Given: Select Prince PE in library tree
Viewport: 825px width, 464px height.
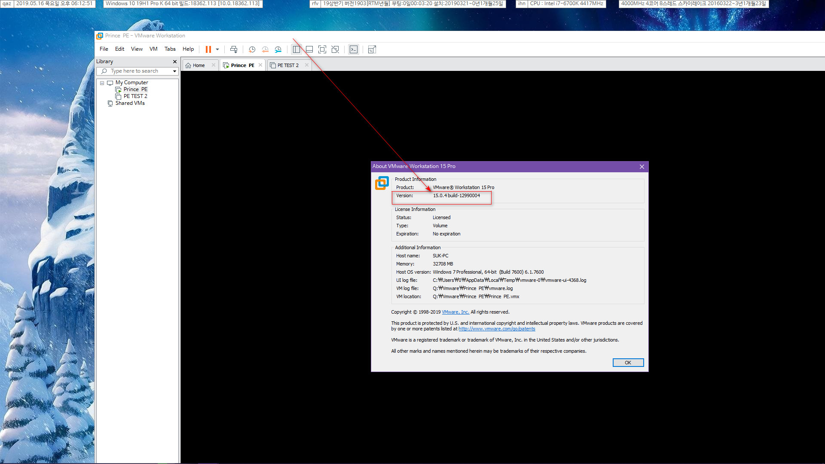Looking at the screenshot, I should (135, 89).
